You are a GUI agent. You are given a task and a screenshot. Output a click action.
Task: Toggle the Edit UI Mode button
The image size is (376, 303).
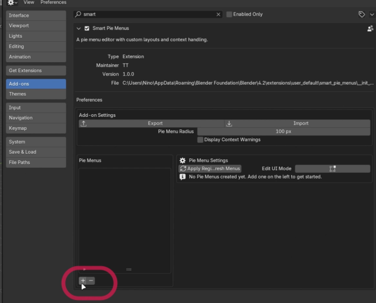tap(332, 168)
